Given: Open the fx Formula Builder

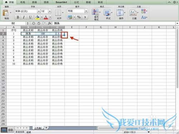Looking at the screenshot, I should coord(50,23).
